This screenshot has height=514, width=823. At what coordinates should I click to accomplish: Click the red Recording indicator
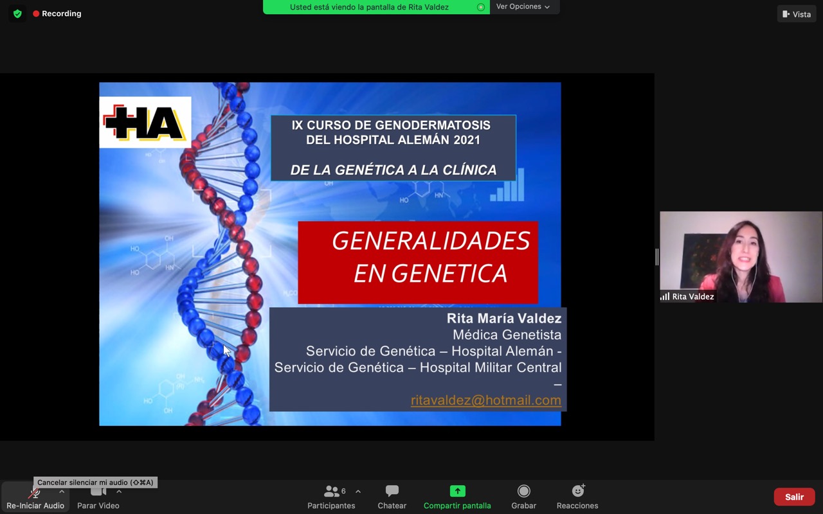click(57, 13)
